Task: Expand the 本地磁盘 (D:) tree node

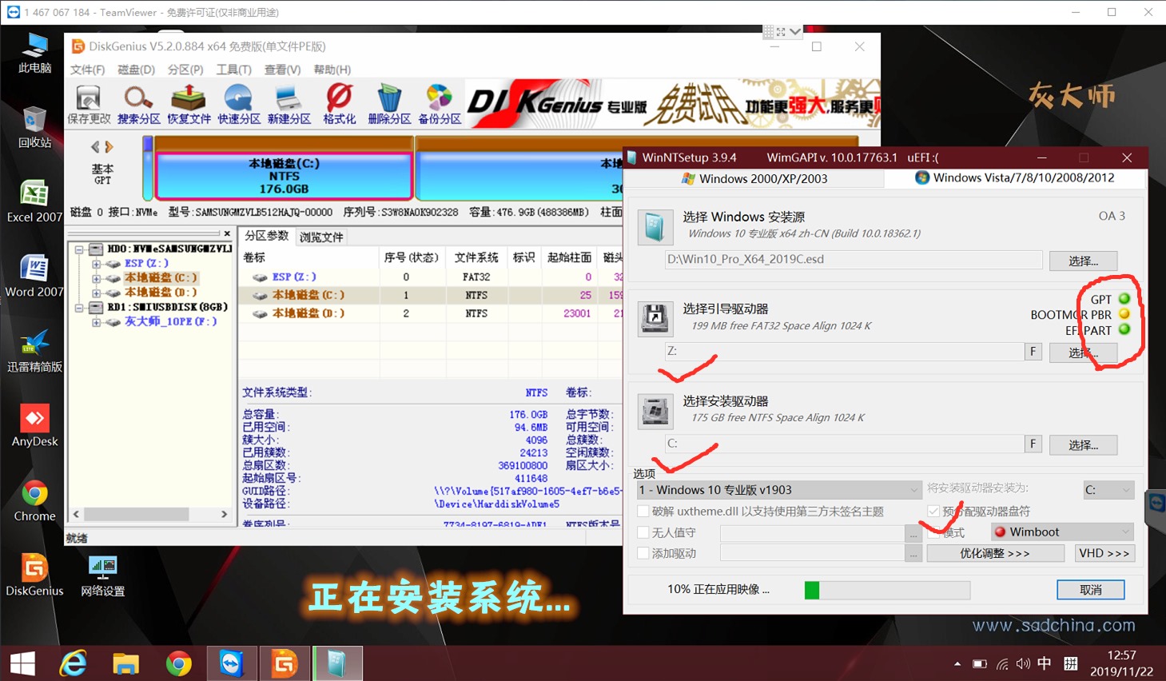Action: pos(96,293)
